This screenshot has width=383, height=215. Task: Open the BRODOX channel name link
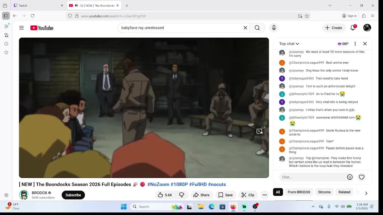39,193
